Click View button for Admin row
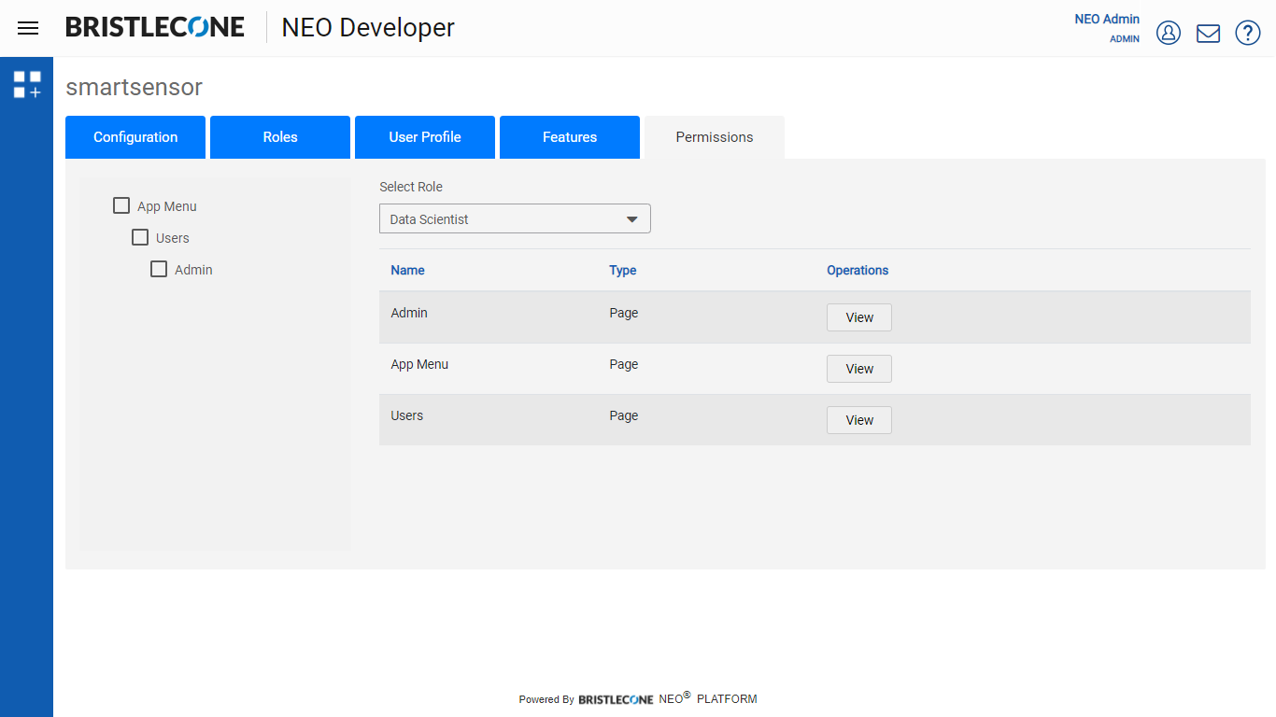The width and height of the screenshot is (1276, 717). tap(859, 317)
